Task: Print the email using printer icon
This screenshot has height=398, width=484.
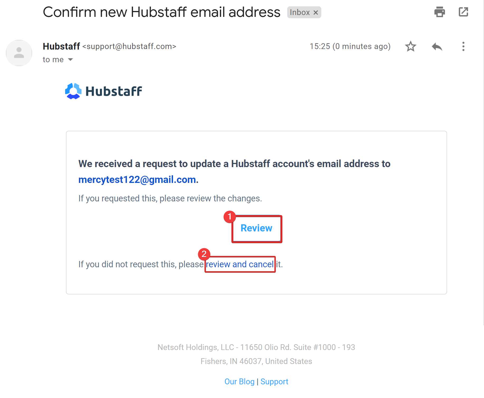Action: (x=439, y=12)
